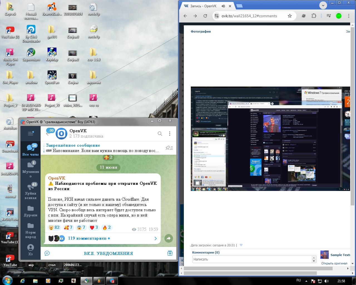
Task: Click the browser's horizontal scrollbar
Action: [x=258, y=269]
